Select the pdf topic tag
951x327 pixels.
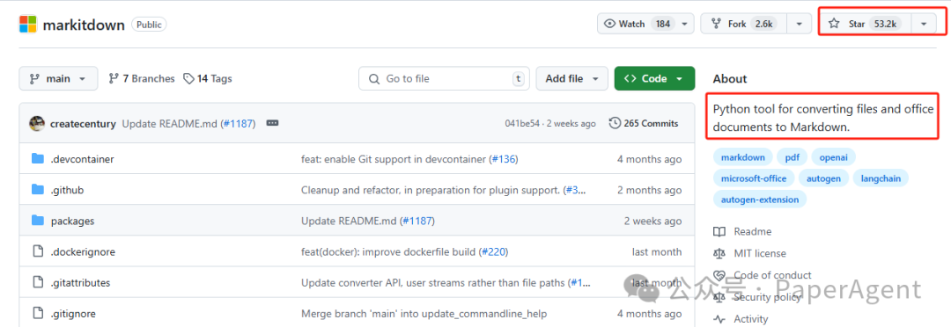click(x=792, y=157)
